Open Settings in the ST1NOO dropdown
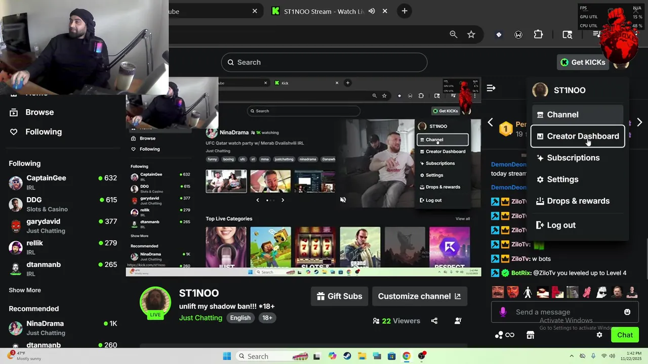The width and height of the screenshot is (648, 364). coord(578,179)
